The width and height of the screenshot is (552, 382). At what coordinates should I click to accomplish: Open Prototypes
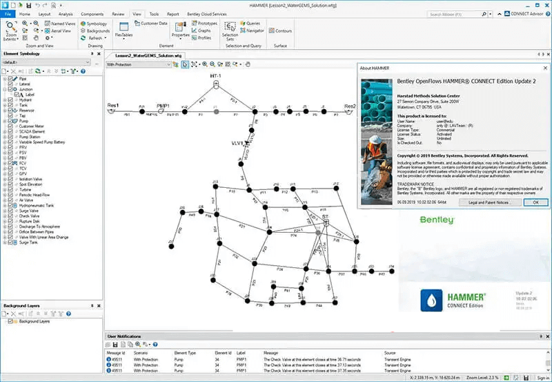click(204, 23)
